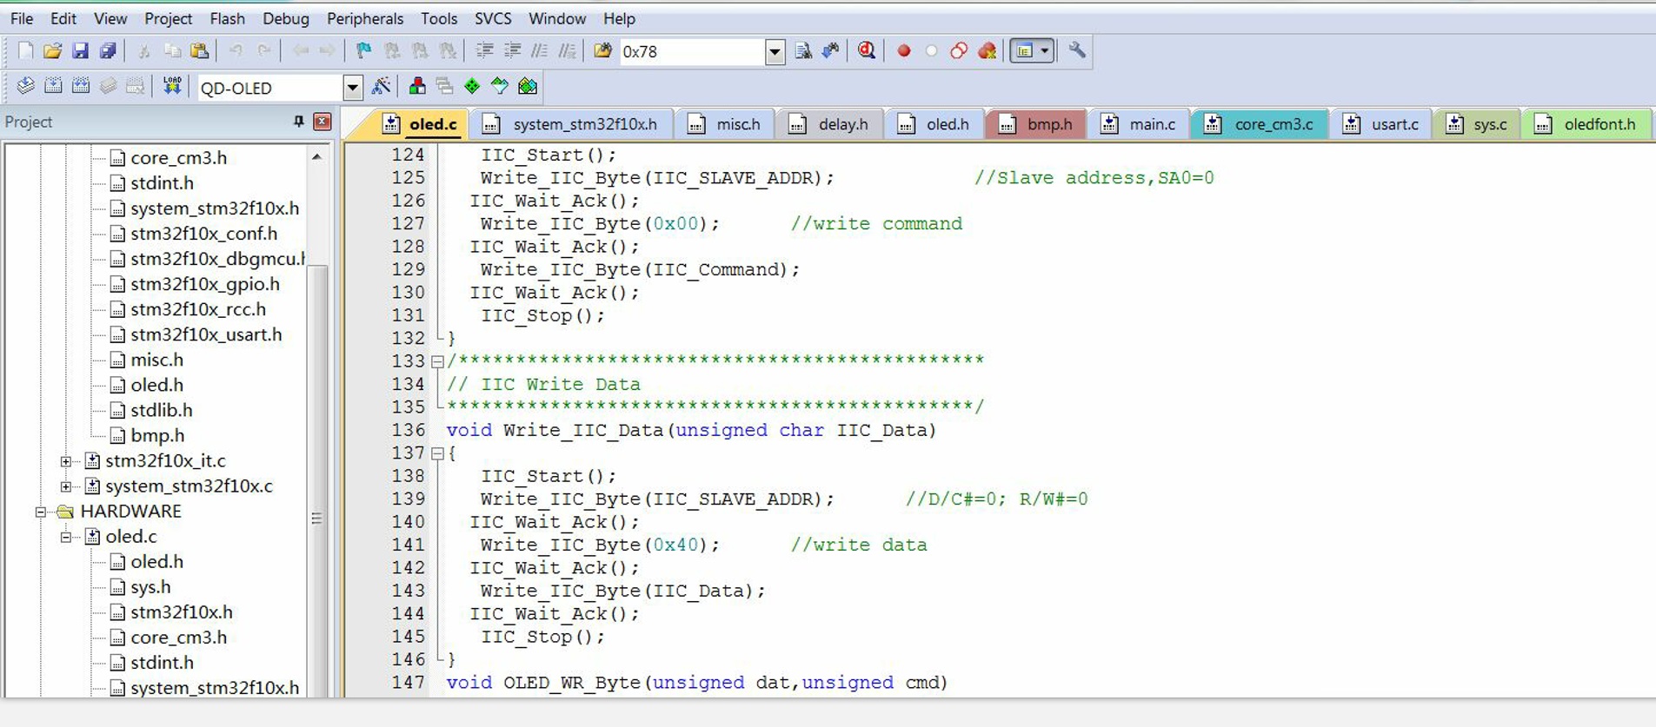Viewport: 1656px width, 727px height.
Task: Open the Peripherals menu
Action: 364,18
